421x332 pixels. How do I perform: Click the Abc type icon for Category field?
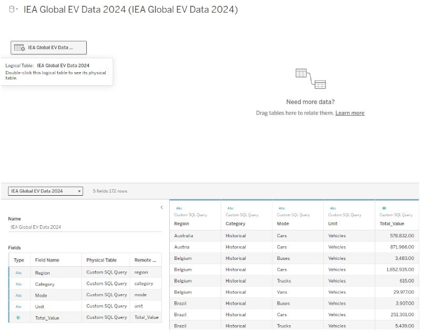click(x=18, y=284)
